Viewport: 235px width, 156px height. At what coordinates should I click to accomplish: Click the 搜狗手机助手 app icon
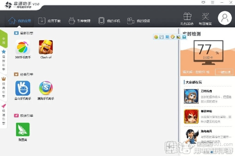coord(46,88)
